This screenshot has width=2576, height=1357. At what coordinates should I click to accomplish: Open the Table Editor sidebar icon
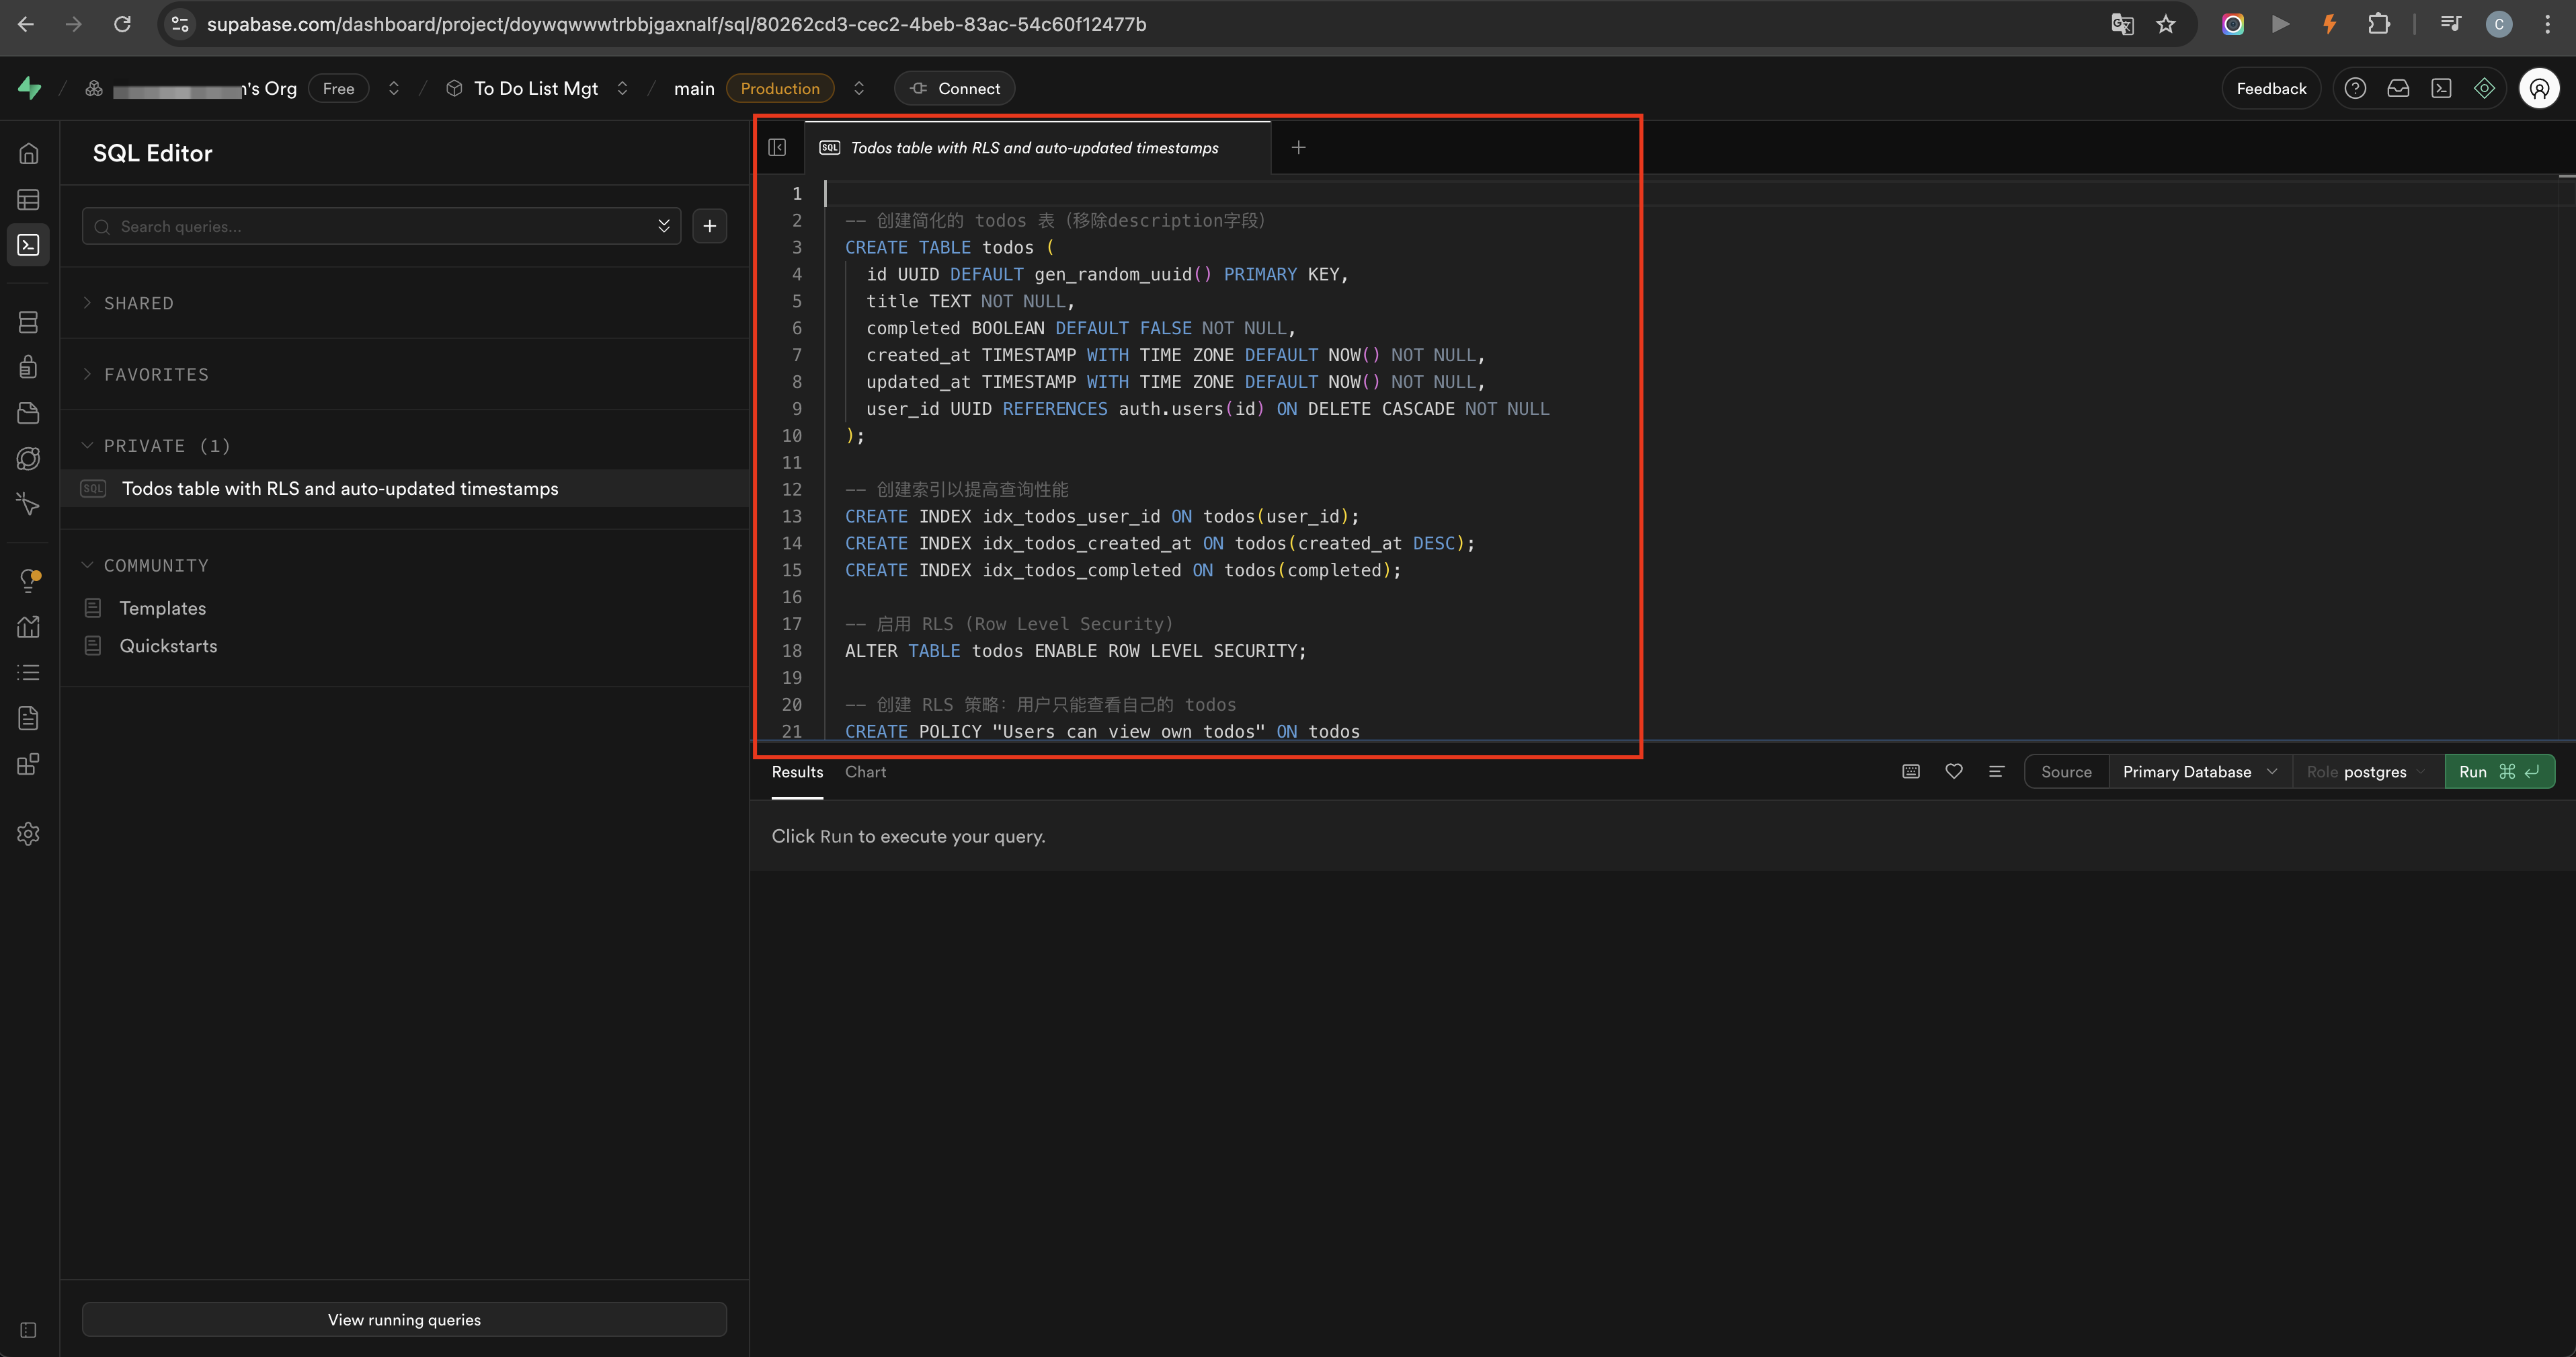coord(29,200)
